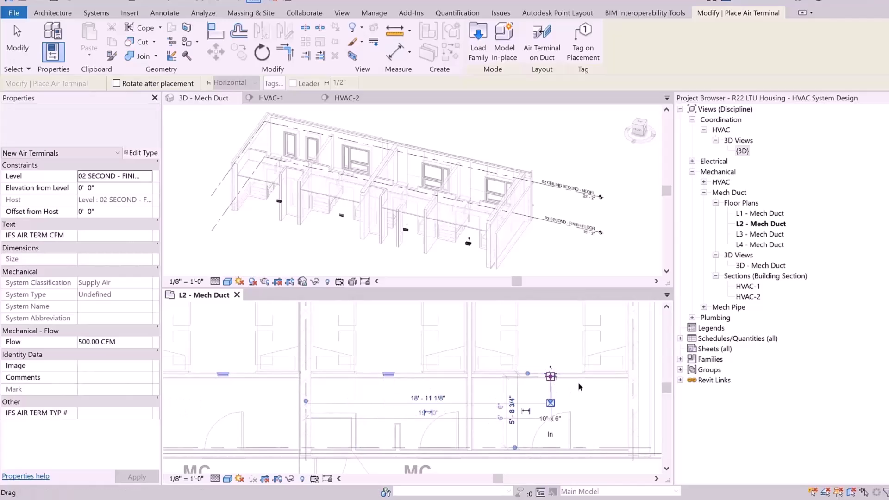Check the Leader option on options bar
The height and width of the screenshot is (500, 889).
coord(293,83)
